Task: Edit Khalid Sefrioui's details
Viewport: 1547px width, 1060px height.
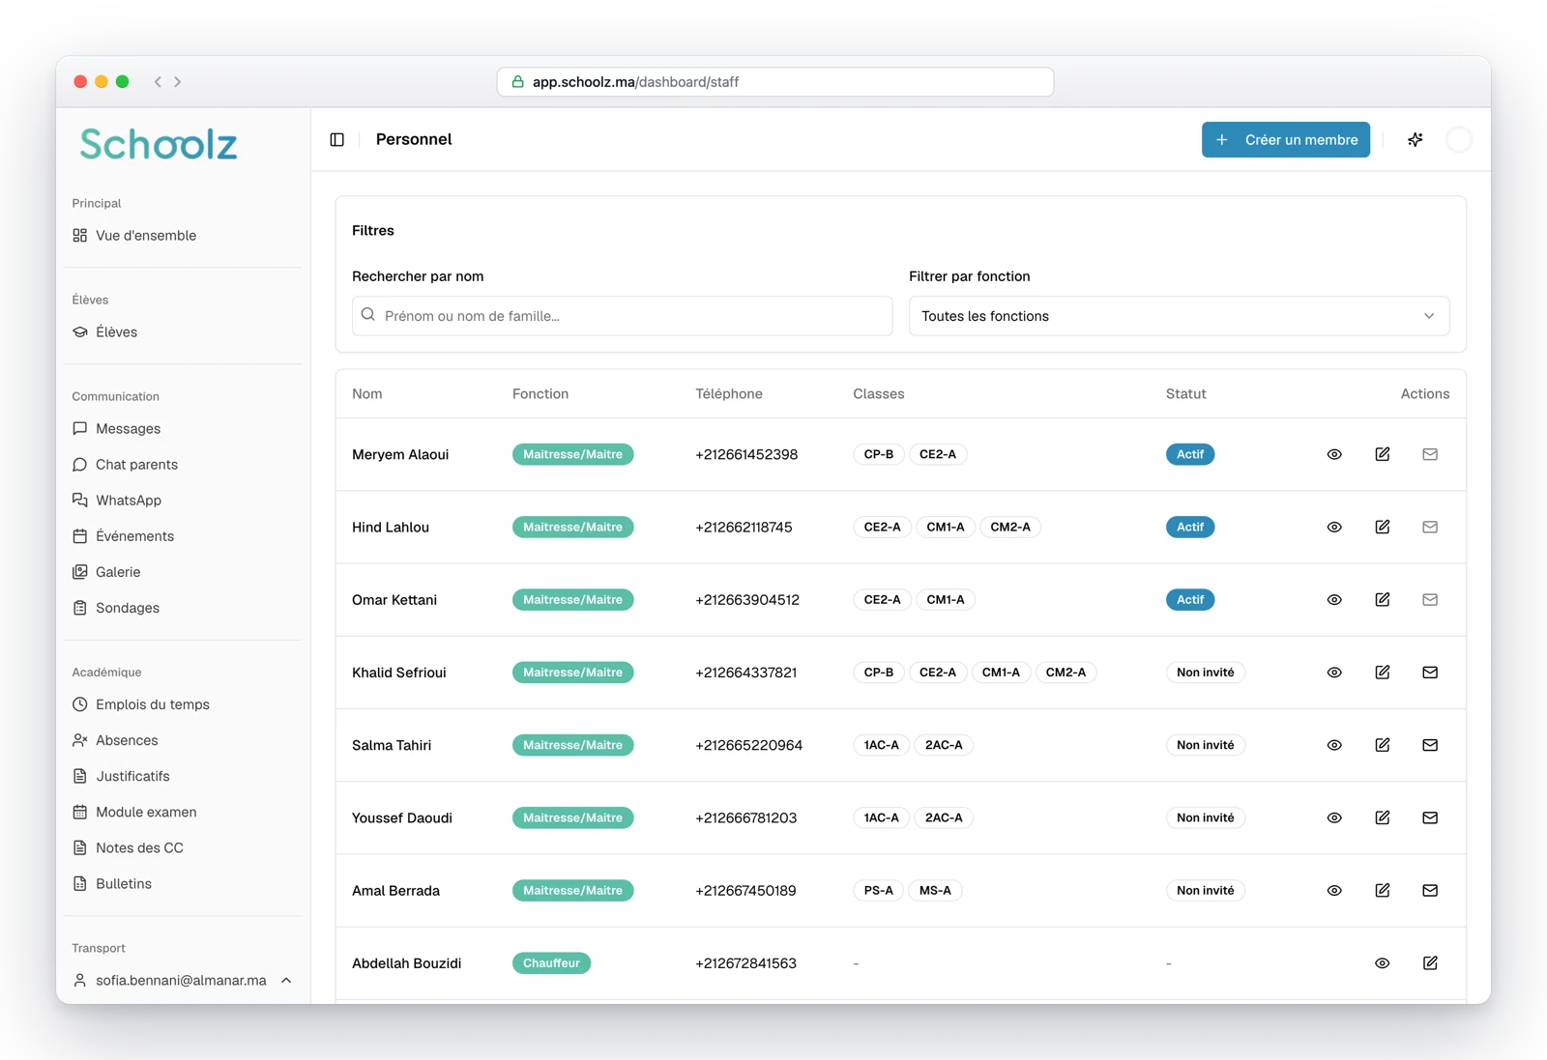Action: (1383, 673)
